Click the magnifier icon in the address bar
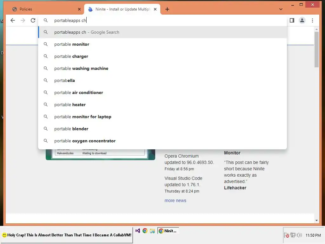325x244 pixels. coord(46,20)
